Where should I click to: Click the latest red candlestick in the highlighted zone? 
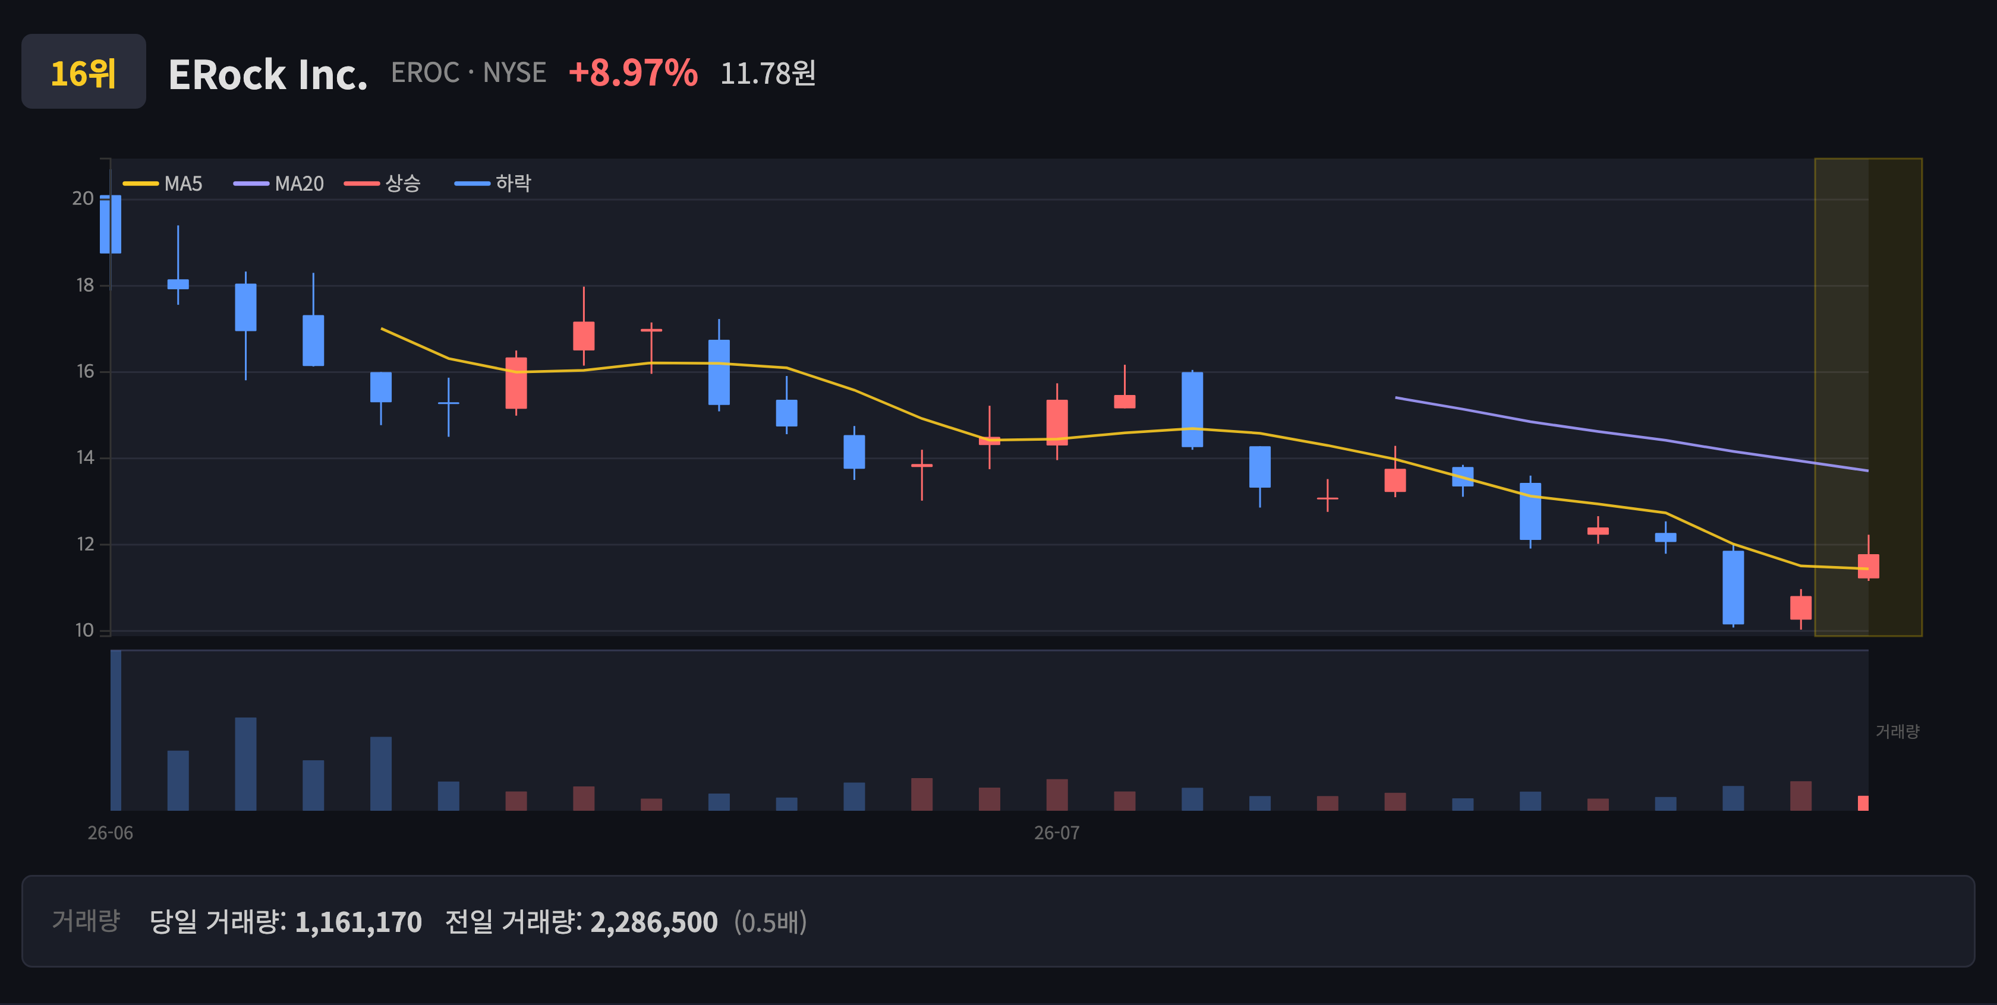coord(1868,565)
